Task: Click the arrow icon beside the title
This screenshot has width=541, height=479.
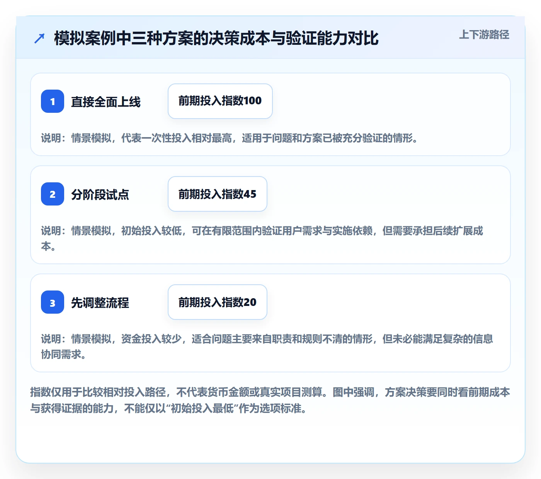Action: pos(39,38)
